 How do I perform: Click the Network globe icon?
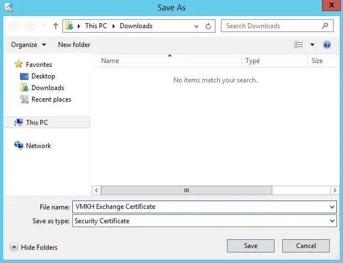19,145
